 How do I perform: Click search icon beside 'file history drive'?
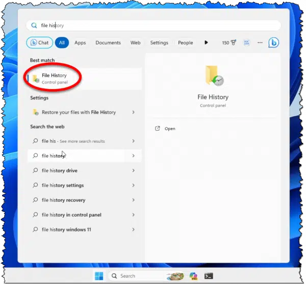pyautogui.click(x=35, y=170)
